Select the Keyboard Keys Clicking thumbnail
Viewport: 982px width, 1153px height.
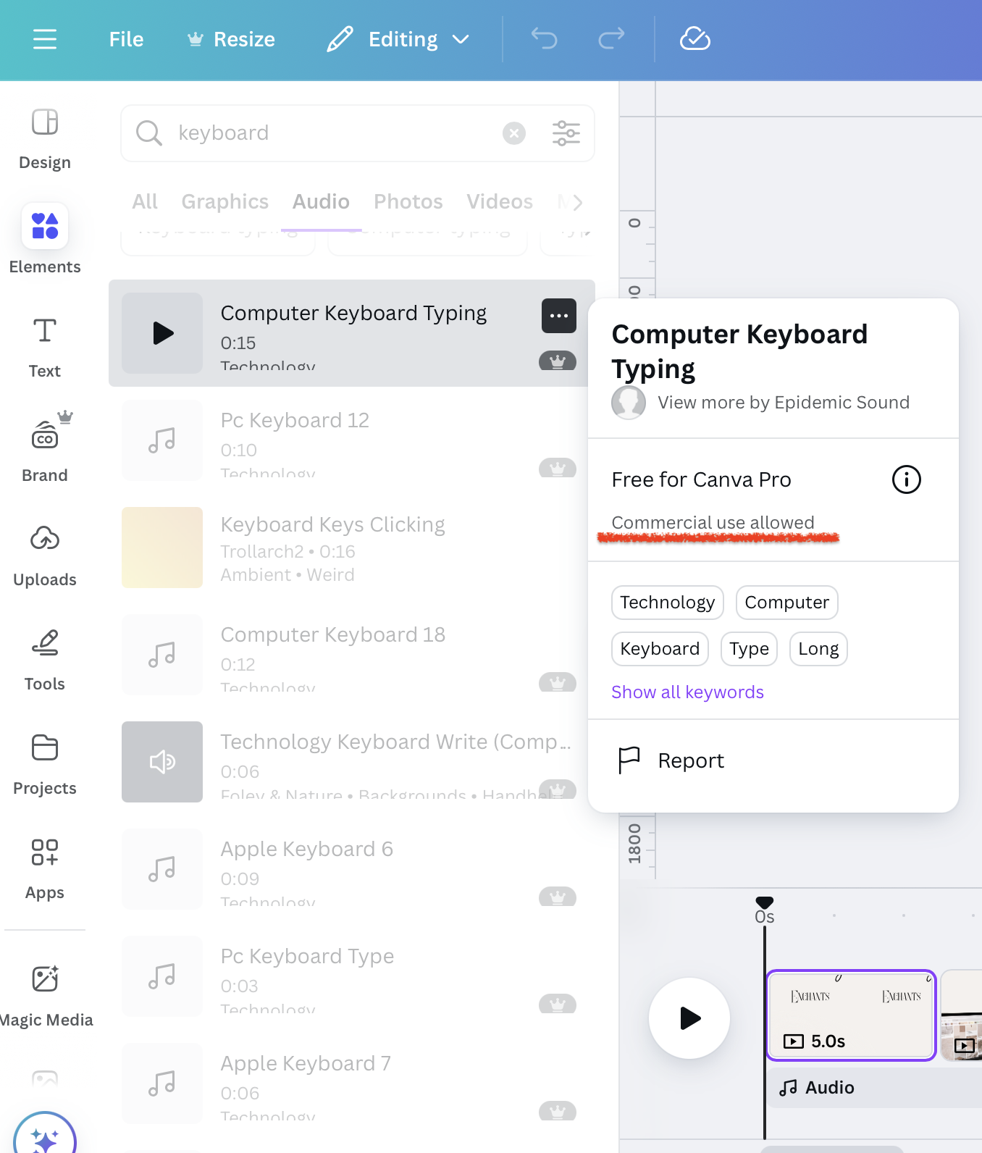[162, 548]
